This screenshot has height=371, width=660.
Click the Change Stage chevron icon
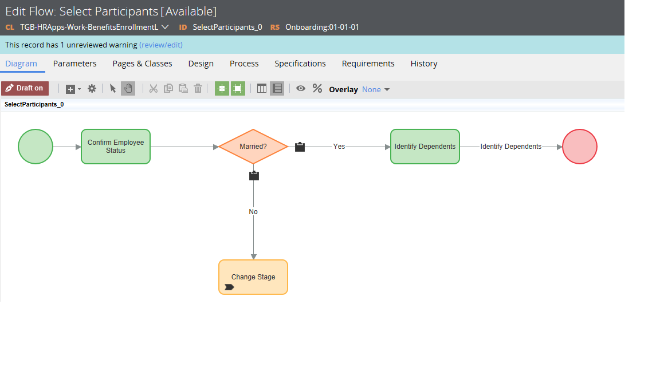point(229,287)
